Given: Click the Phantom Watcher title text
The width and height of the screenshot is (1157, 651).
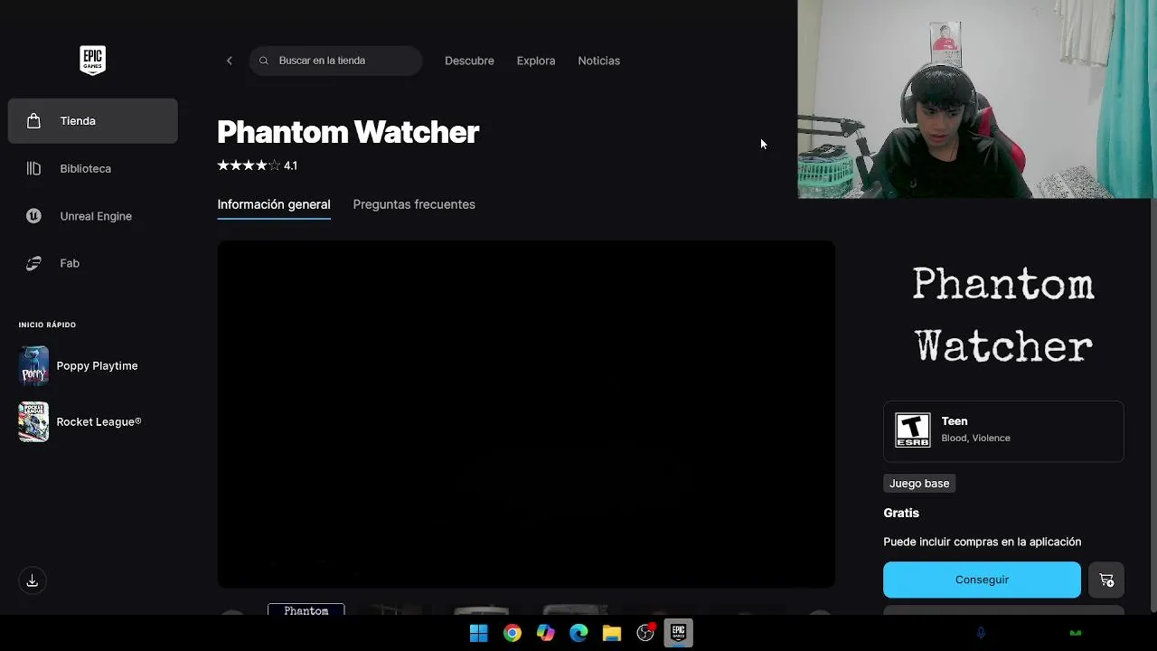Looking at the screenshot, I should (x=348, y=132).
